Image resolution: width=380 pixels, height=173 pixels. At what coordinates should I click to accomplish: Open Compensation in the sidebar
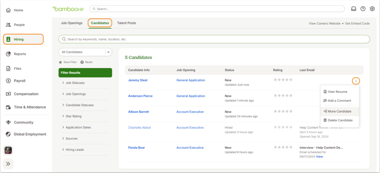(x=22, y=94)
